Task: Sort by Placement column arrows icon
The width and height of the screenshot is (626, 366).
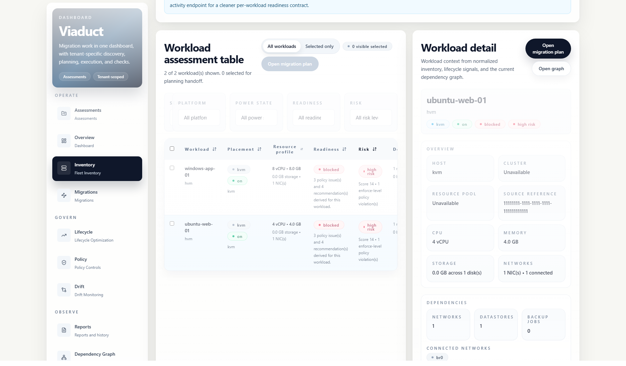Action: [x=259, y=149]
